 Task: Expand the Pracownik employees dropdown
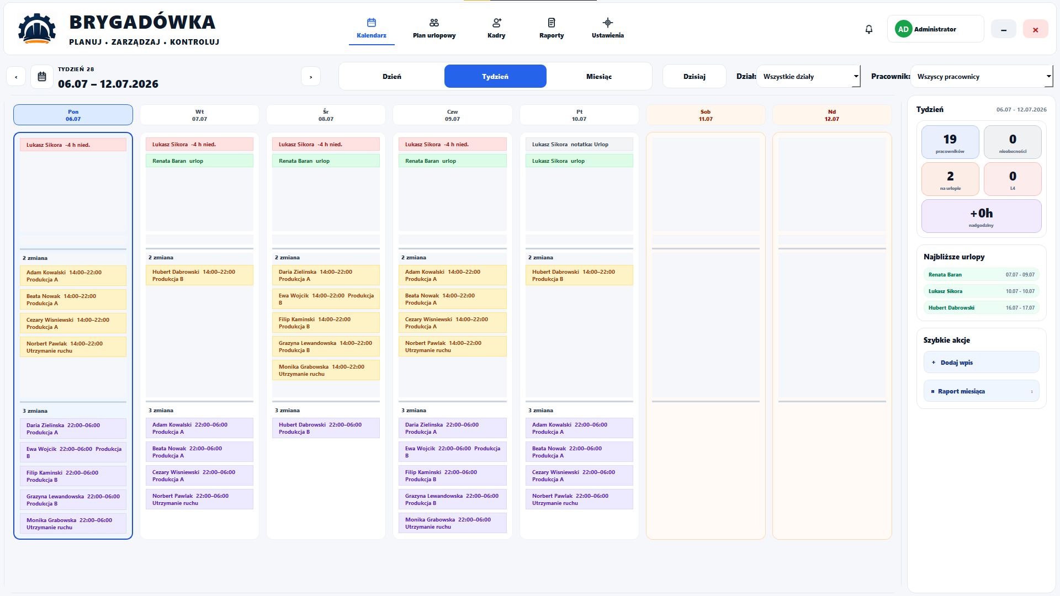pos(982,76)
